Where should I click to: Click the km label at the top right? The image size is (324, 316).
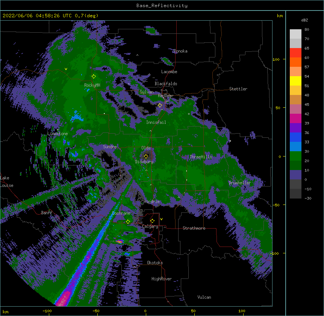coord(280,16)
